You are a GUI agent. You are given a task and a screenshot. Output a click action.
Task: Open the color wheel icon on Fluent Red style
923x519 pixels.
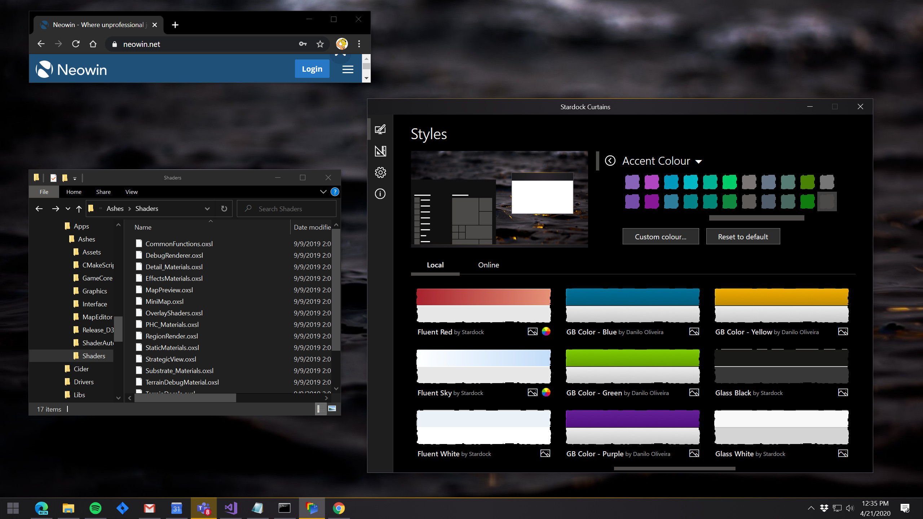[x=546, y=331]
